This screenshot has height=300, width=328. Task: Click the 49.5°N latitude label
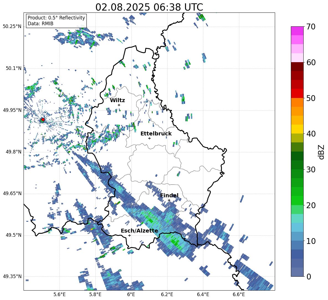[x=14, y=235]
